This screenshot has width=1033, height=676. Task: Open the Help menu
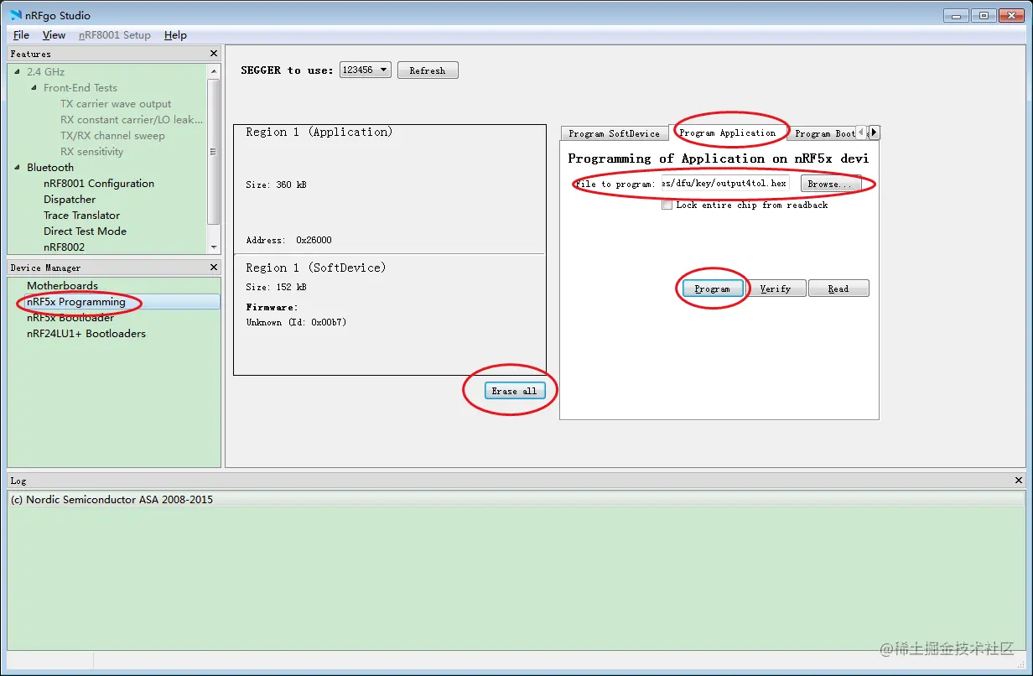coord(175,35)
